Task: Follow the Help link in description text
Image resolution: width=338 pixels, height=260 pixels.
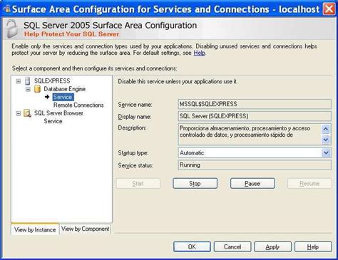Action: coord(199,53)
